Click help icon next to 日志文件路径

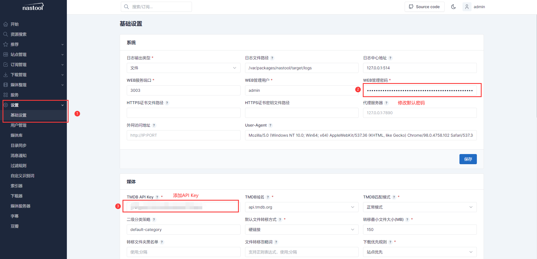click(x=272, y=58)
